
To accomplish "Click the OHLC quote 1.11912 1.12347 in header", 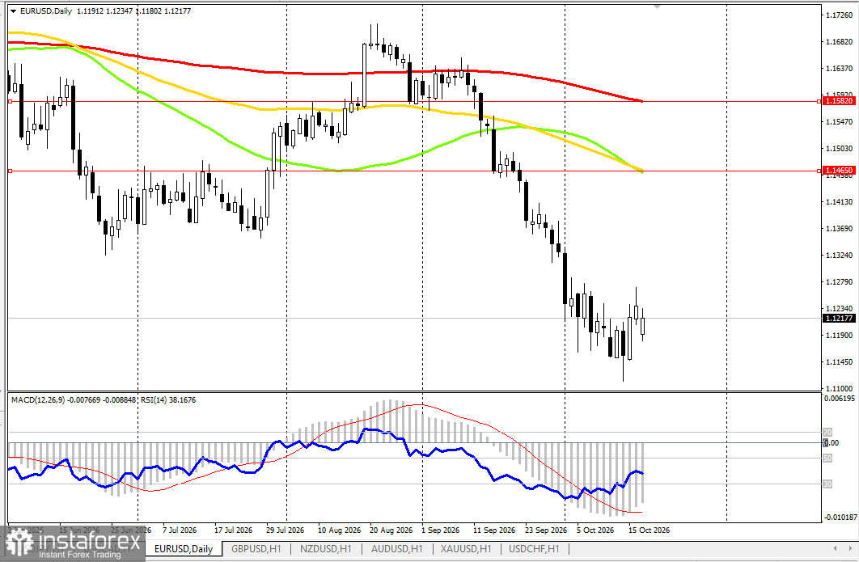I will tap(103, 11).
